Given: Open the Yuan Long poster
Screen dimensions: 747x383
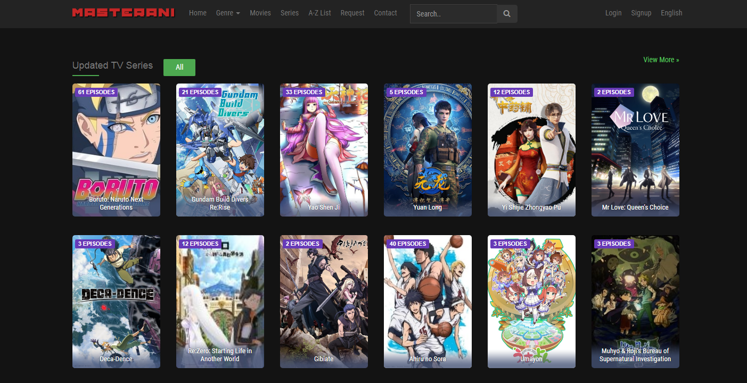Looking at the screenshot, I should 428,150.
